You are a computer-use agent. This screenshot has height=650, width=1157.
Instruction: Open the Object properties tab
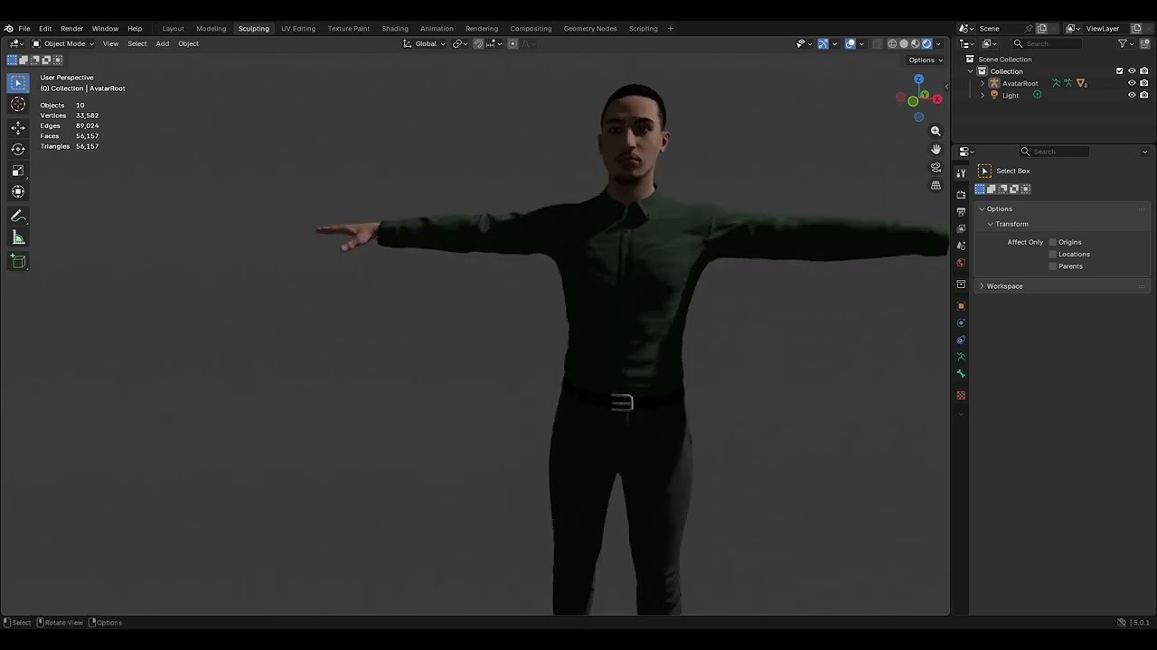[x=961, y=306]
